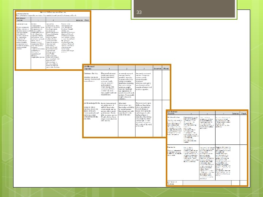The width and height of the screenshot is (263, 197).
Task: Click the empty Interim cell beside Customer Service
Action: 157,85
